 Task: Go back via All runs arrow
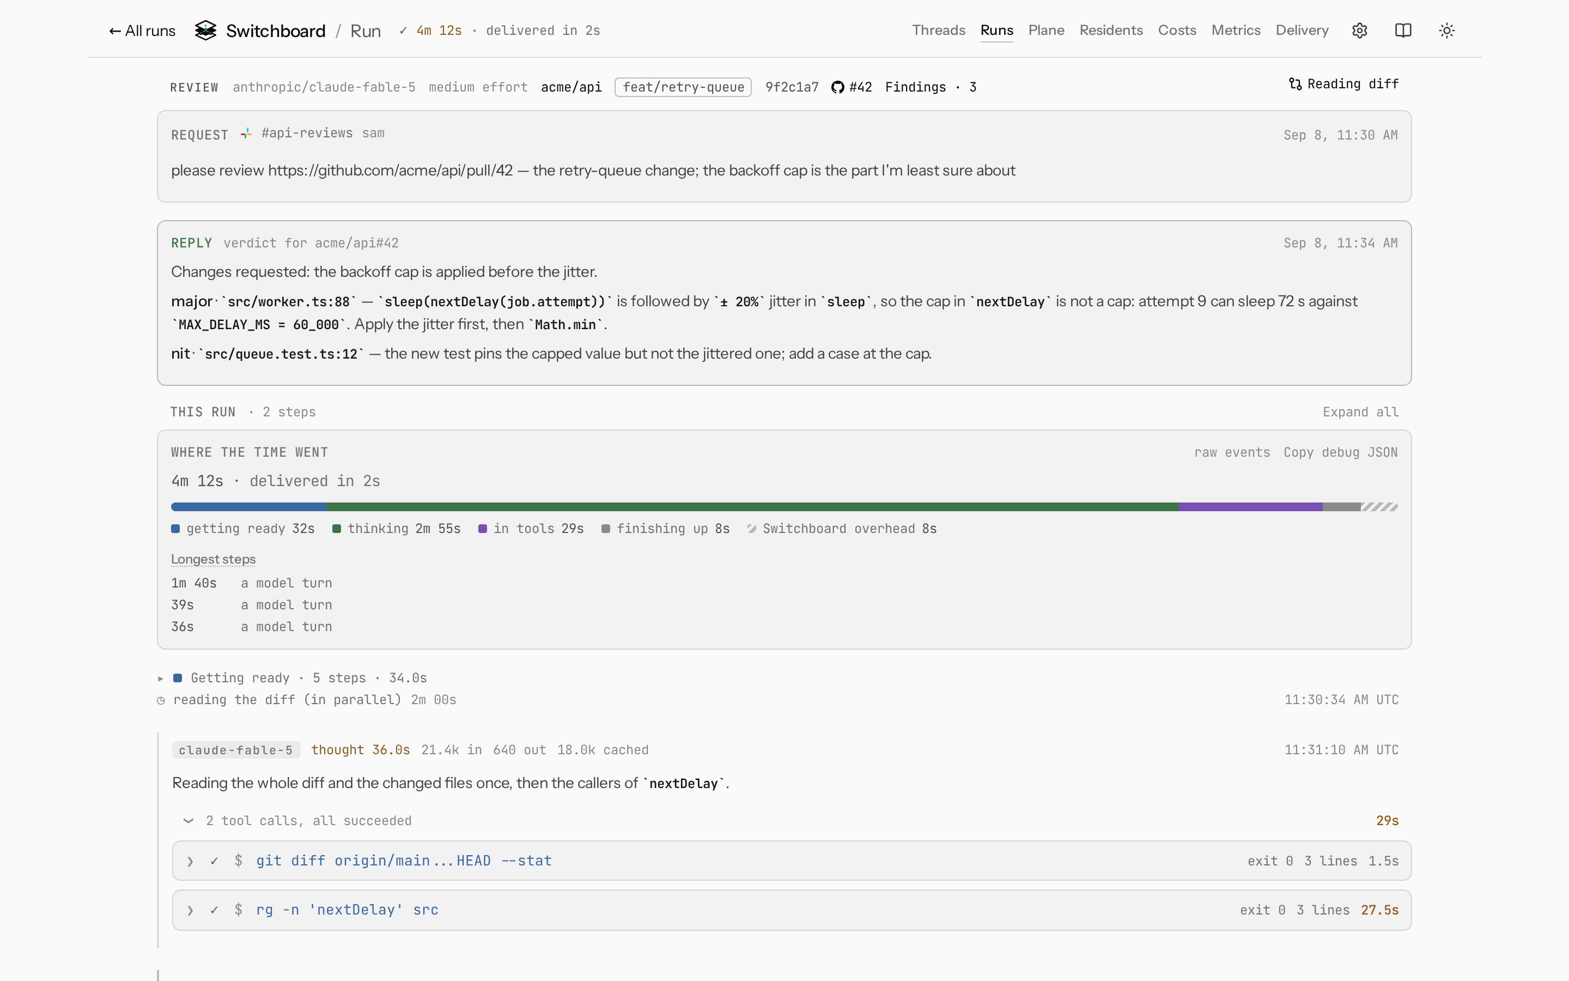click(142, 31)
